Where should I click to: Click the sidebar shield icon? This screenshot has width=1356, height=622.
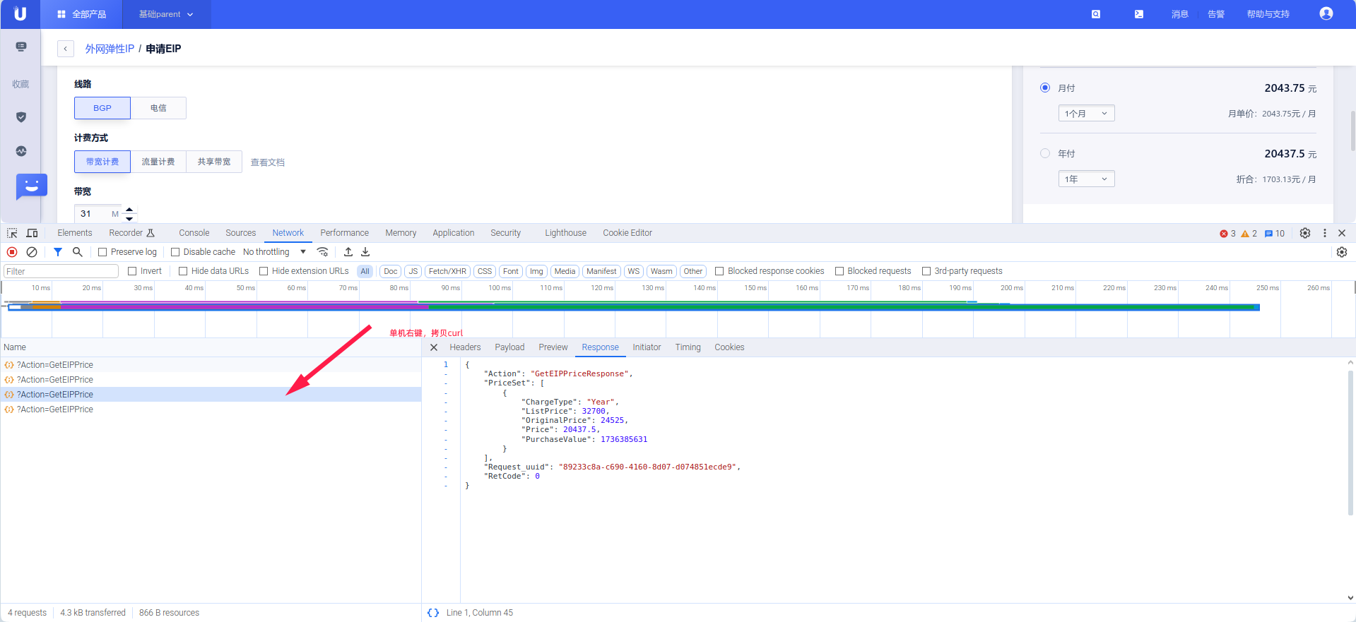pyautogui.click(x=21, y=117)
